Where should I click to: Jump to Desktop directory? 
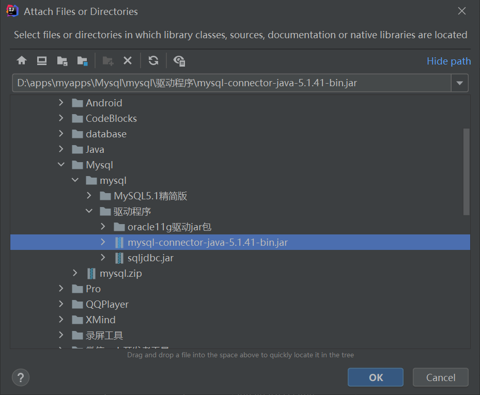[42, 60]
